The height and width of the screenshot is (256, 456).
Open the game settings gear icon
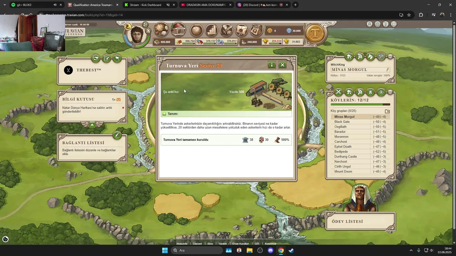click(378, 24)
